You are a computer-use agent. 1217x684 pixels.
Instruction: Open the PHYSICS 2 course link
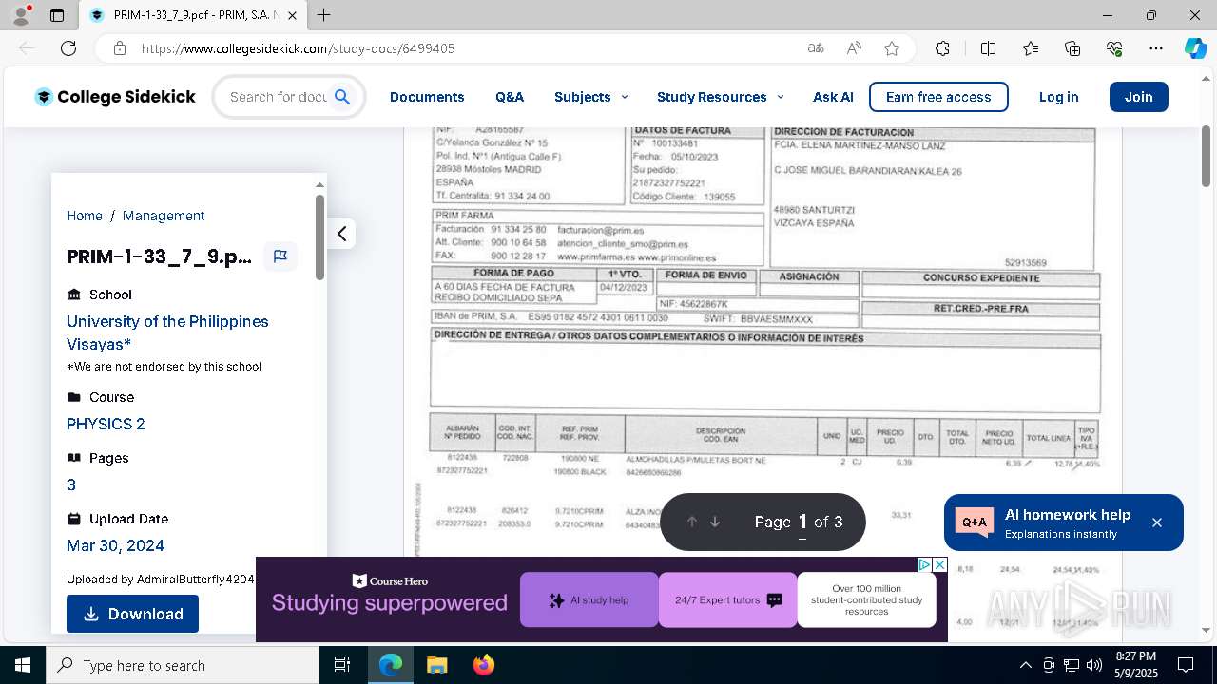click(x=106, y=424)
